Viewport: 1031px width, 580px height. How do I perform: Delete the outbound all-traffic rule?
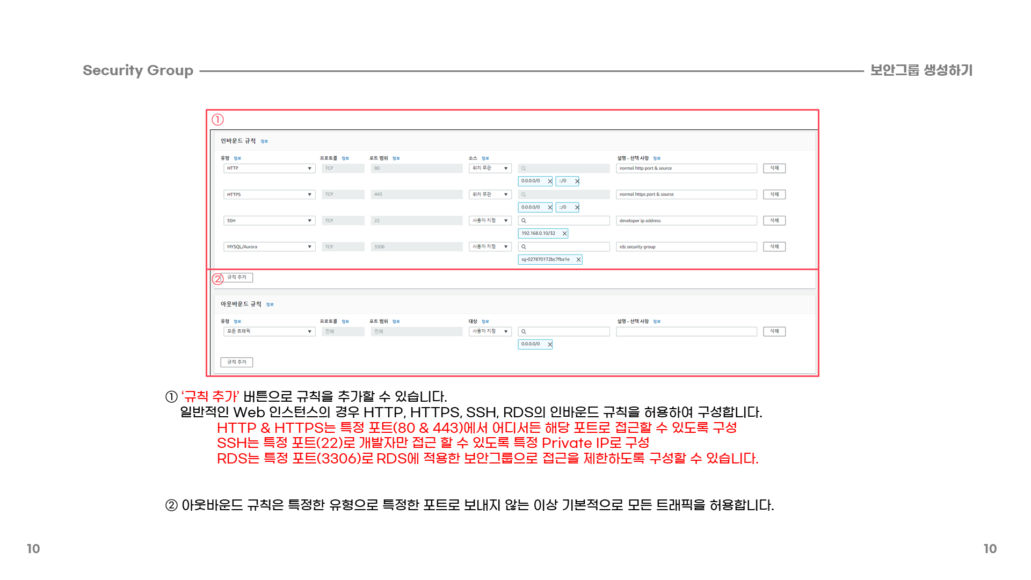[x=774, y=331]
